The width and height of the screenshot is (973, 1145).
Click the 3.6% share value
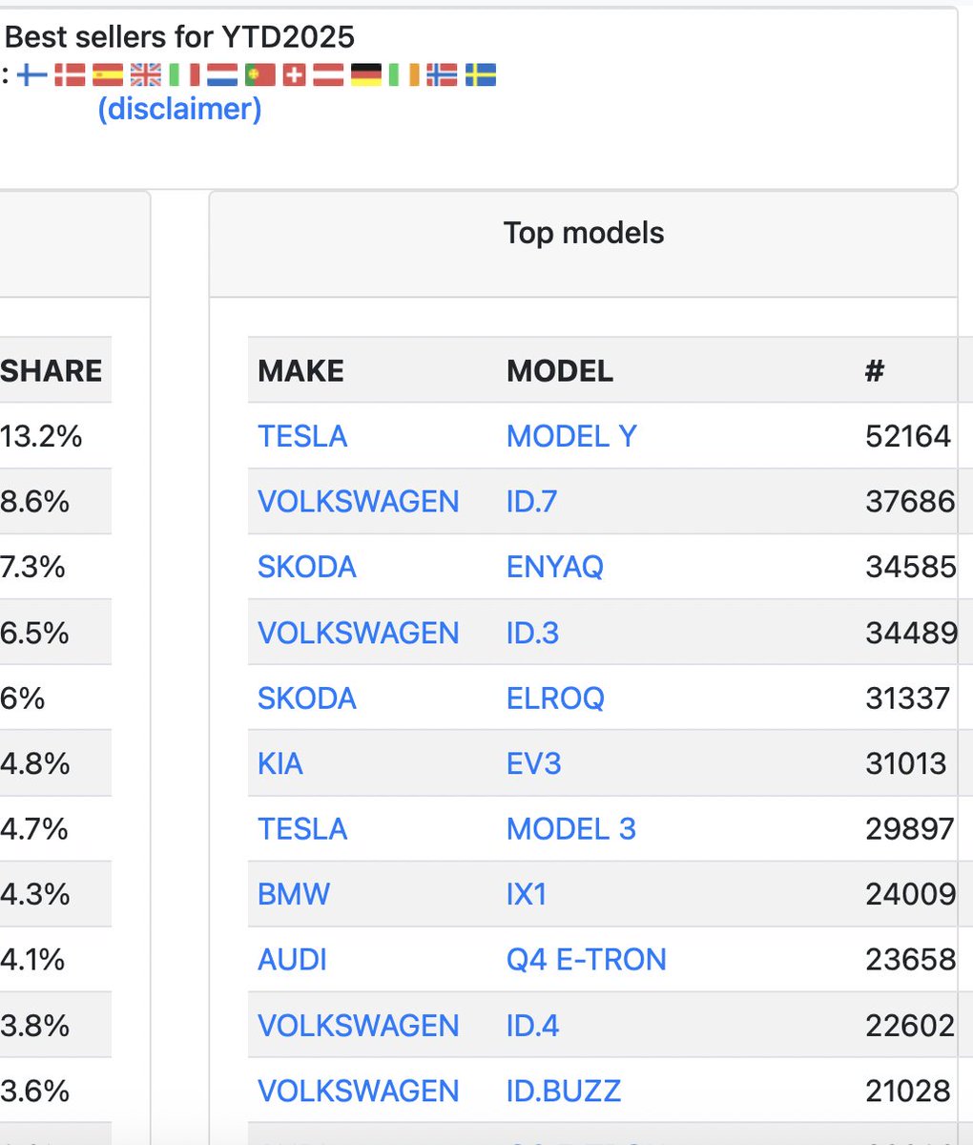coord(34,1091)
